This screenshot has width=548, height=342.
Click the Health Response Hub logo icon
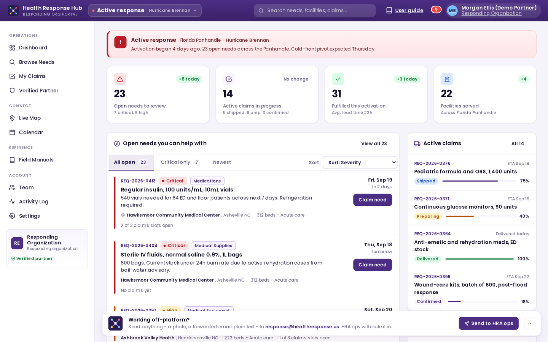[x=13, y=11]
